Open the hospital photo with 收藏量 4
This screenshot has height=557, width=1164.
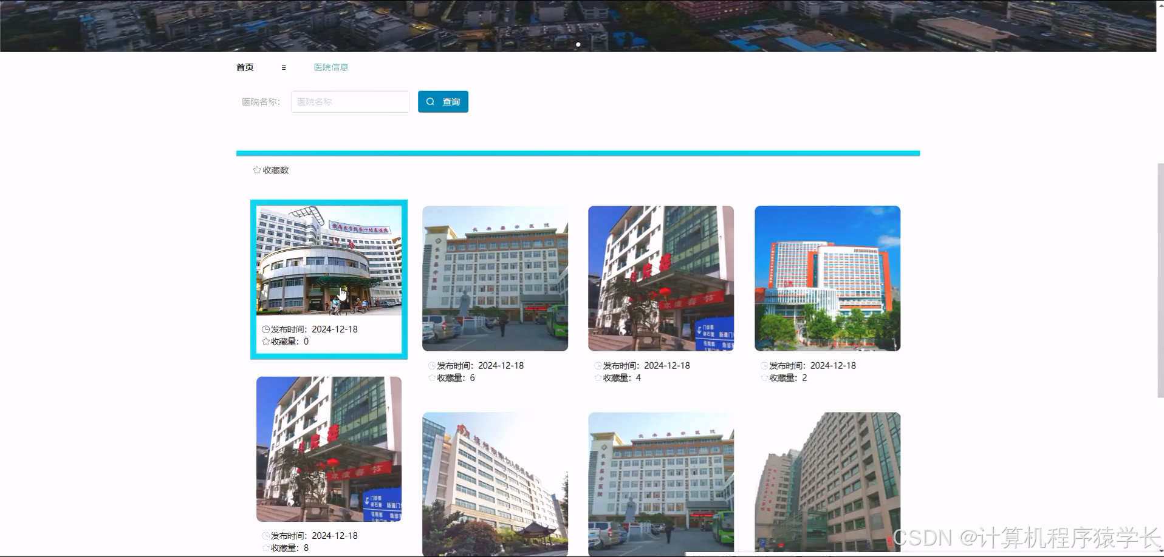click(661, 278)
